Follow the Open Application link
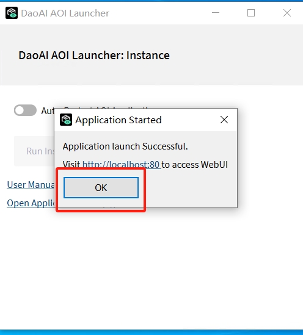This screenshot has width=303, height=335. [31, 203]
